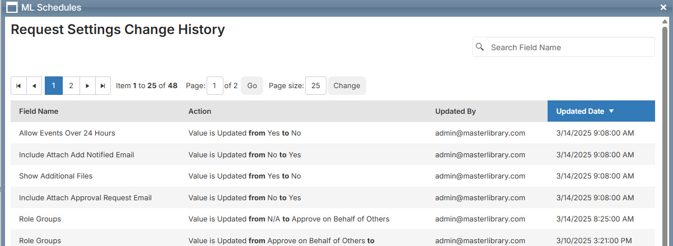The image size is (673, 246).
Task: Click the Page number input field
Action: tap(215, 86)
